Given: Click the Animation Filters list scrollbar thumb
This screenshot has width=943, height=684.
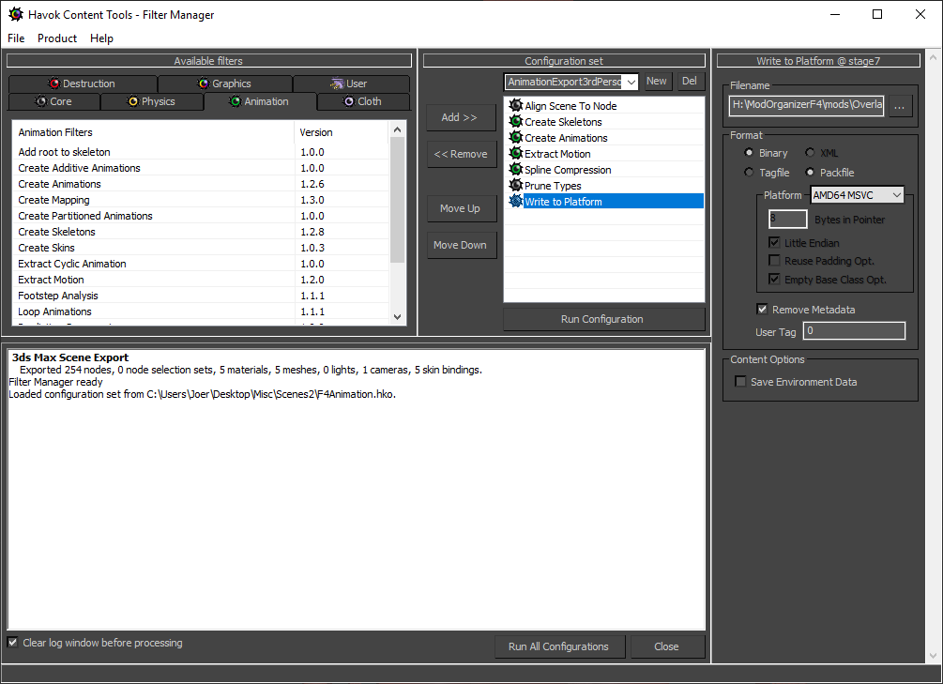Looking at the screenshot, I should [x=397, y=200].
